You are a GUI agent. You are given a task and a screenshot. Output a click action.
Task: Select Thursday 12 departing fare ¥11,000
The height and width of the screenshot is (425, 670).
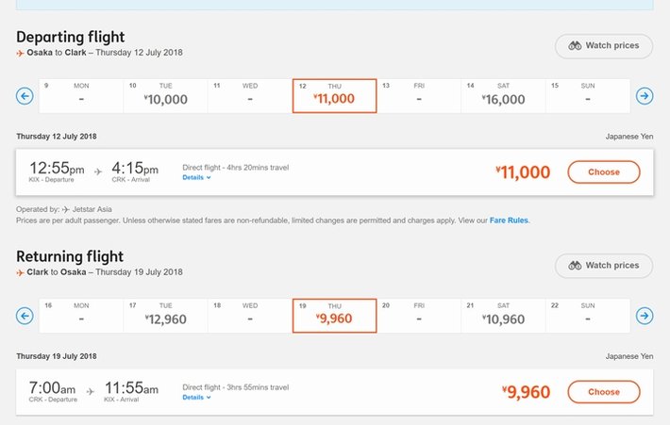[335, 95]
